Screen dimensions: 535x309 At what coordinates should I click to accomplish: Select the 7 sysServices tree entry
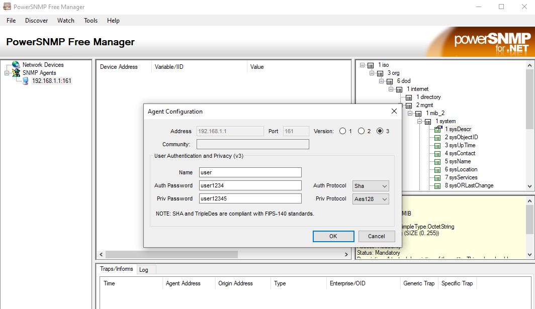point(461,177)
